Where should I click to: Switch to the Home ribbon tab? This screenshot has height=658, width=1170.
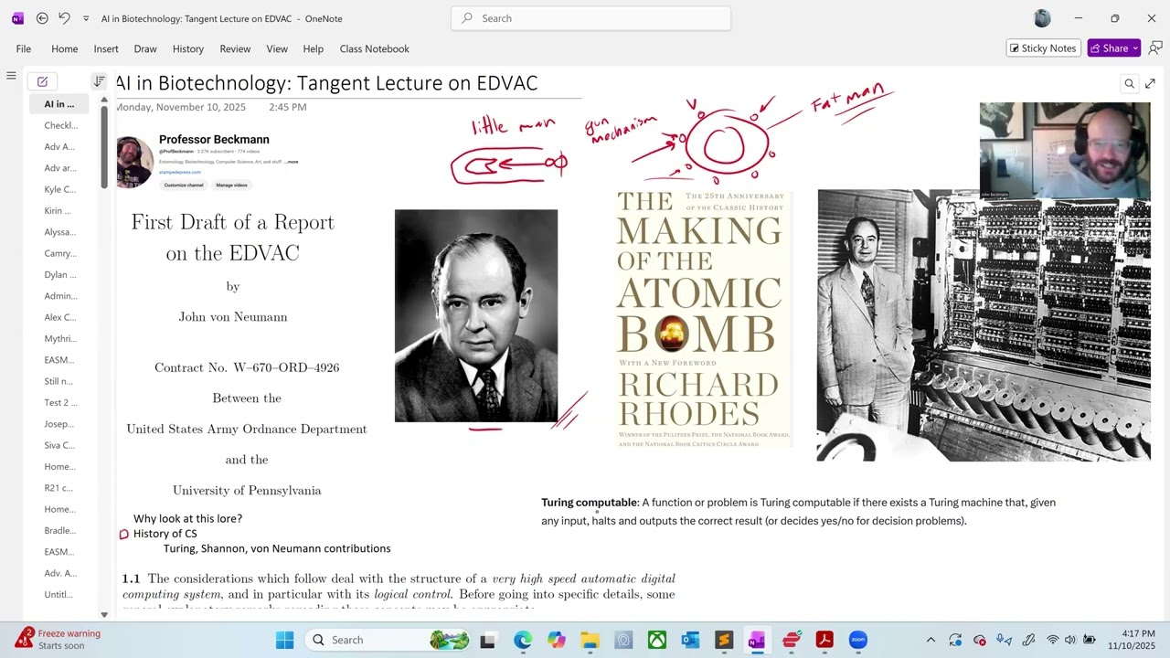(x=65, y=48)
